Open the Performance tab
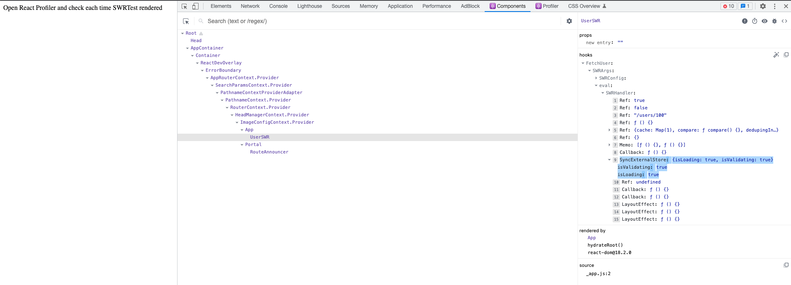 [436, 6]
